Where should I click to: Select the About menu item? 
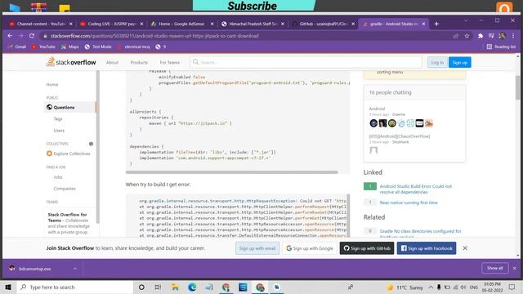click(x=112, y=62)
